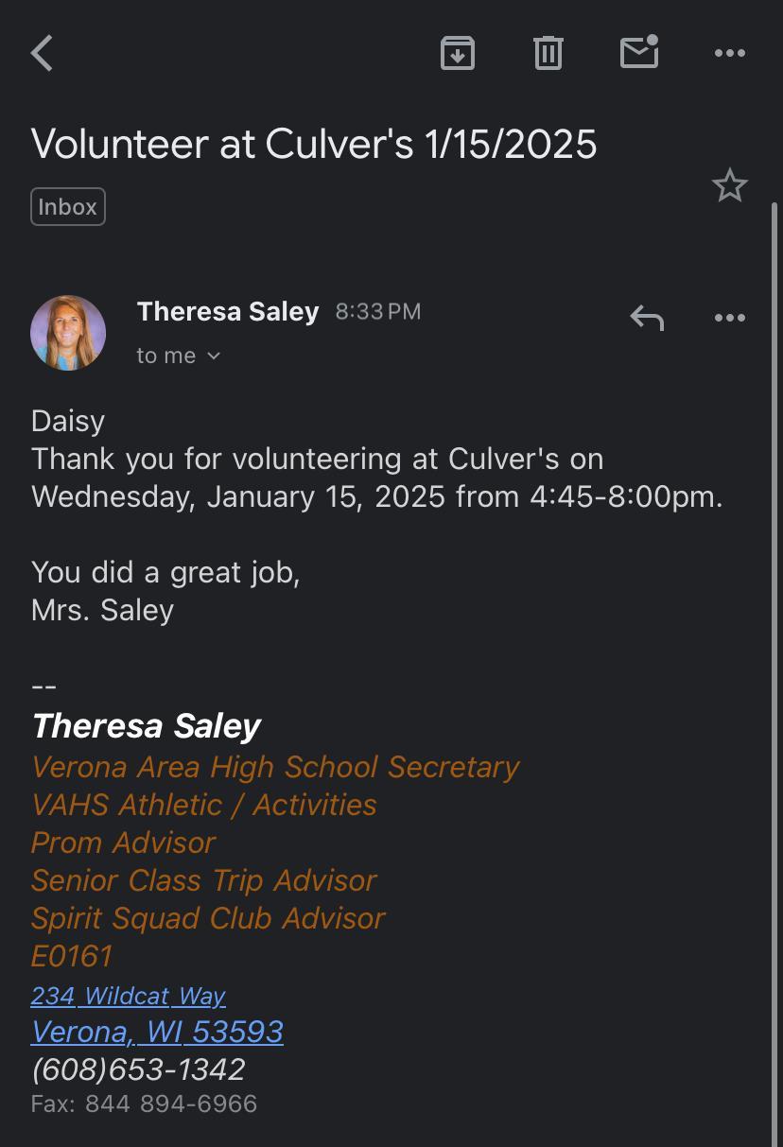783x1147 pixels.
Task: Star this email conversation
Action: pos(729,185)
